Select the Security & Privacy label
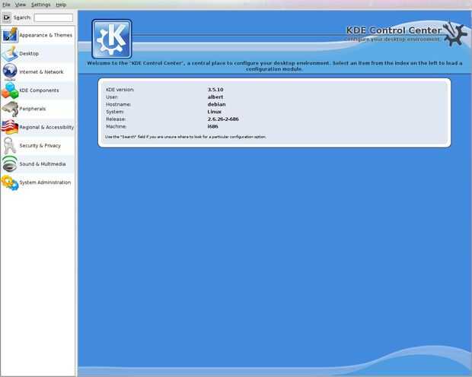 (40, 145)
